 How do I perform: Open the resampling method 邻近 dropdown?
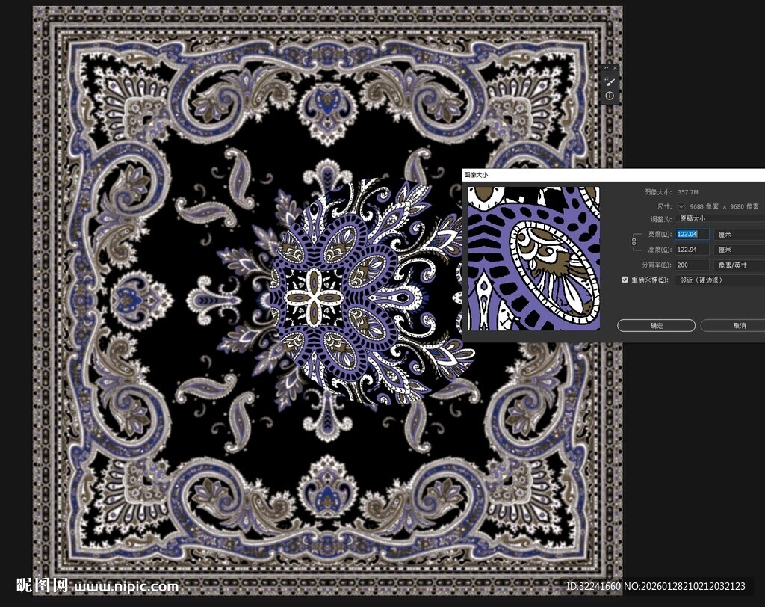719,280
